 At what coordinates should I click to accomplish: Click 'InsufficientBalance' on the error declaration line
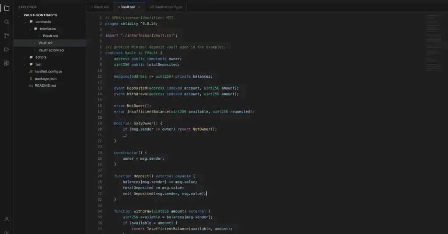(x=148, y=112)
